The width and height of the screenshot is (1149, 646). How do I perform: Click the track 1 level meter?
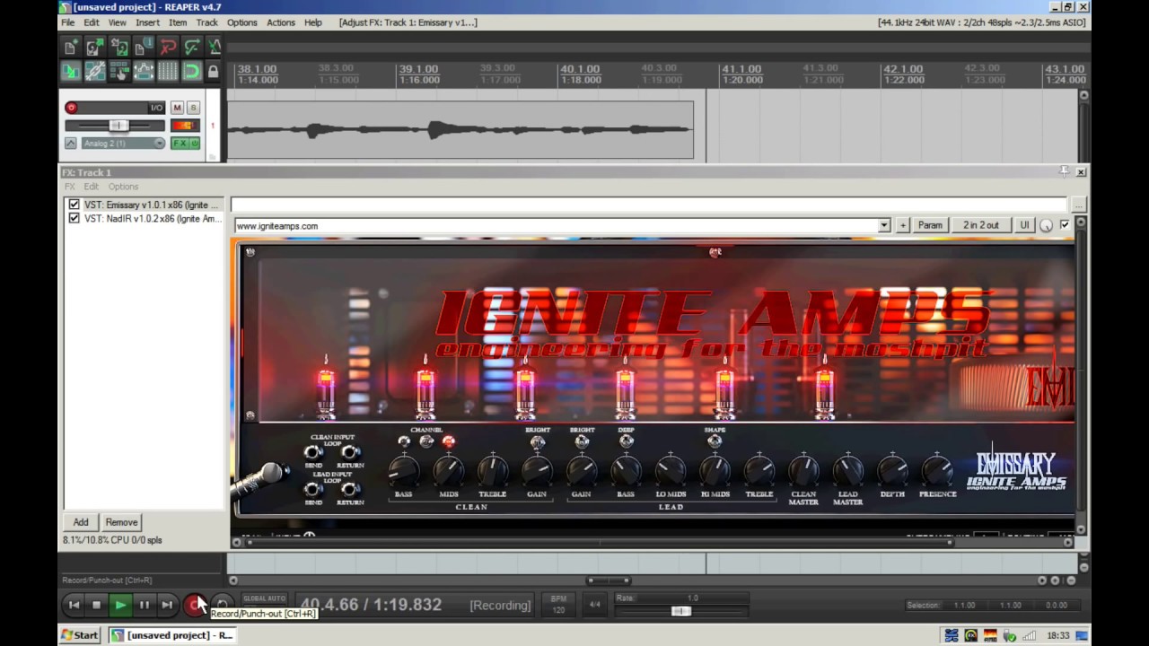[x=185, y=126]
